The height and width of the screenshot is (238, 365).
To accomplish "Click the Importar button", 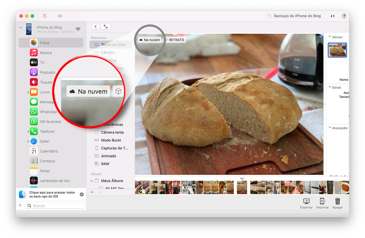I will pyautogui.click(x=323, y=203).
